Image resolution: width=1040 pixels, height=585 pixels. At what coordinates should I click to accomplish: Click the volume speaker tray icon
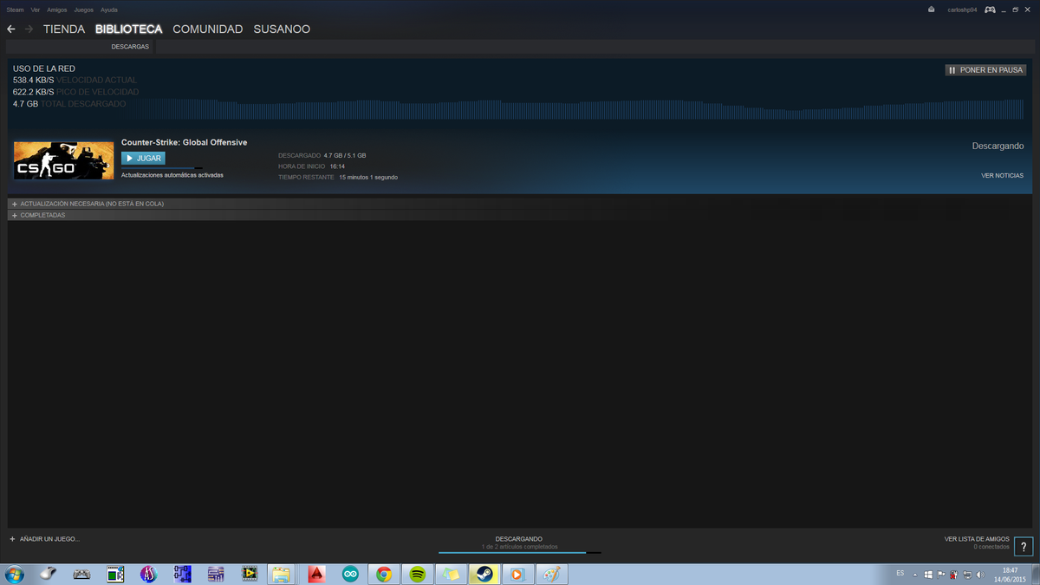click(979, 574)
